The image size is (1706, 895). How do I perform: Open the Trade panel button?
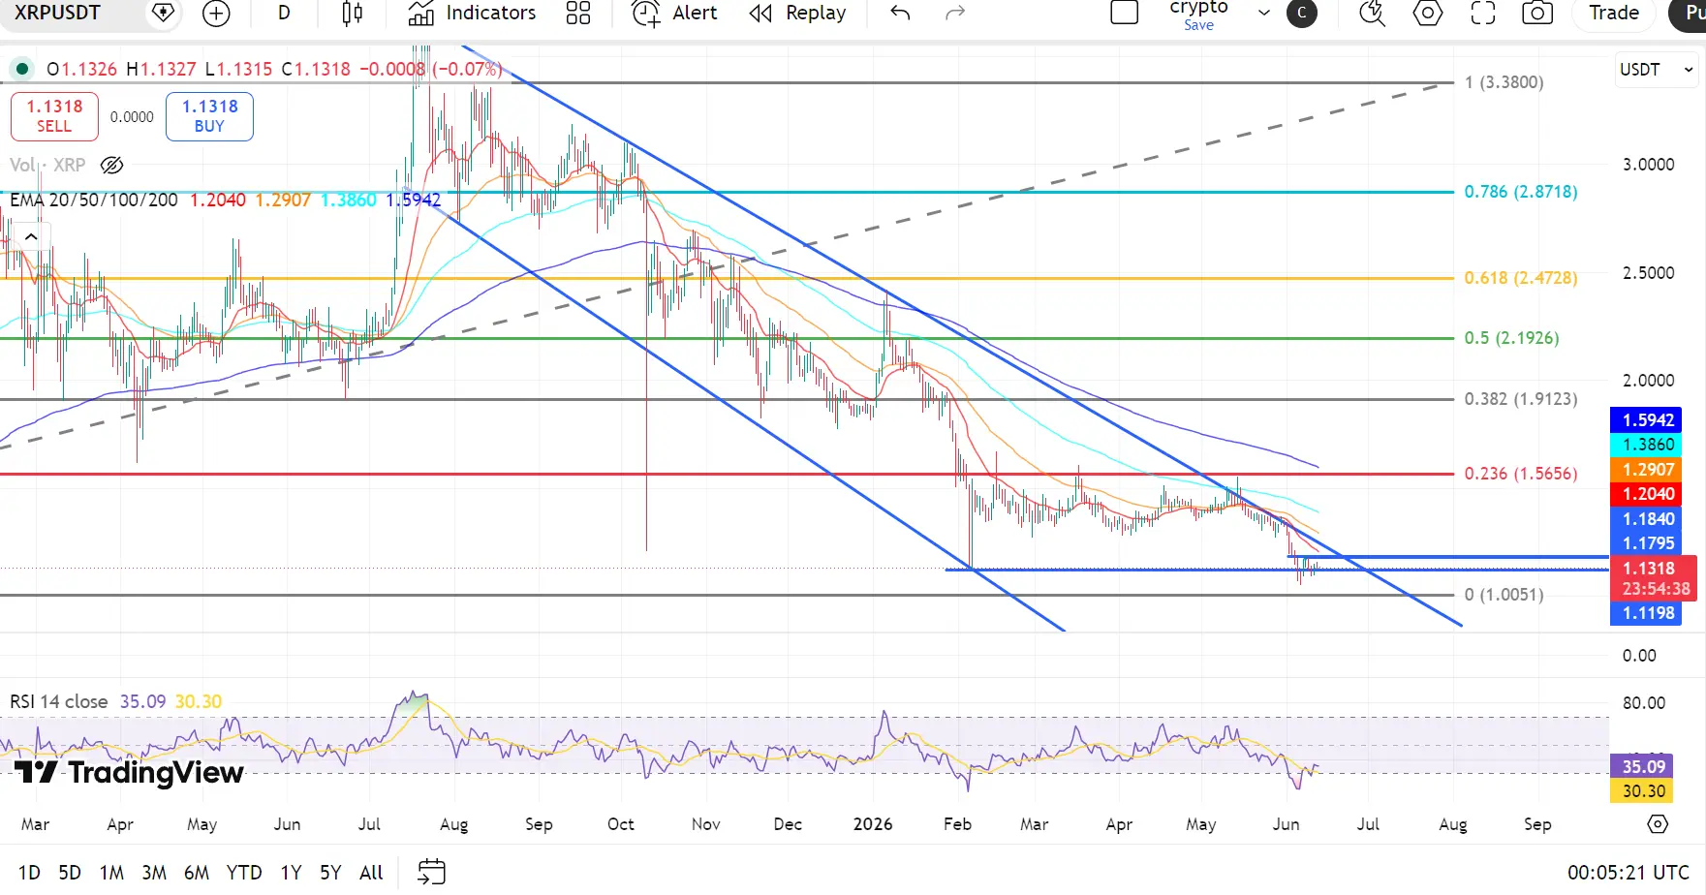click(x=1614, y=13)
